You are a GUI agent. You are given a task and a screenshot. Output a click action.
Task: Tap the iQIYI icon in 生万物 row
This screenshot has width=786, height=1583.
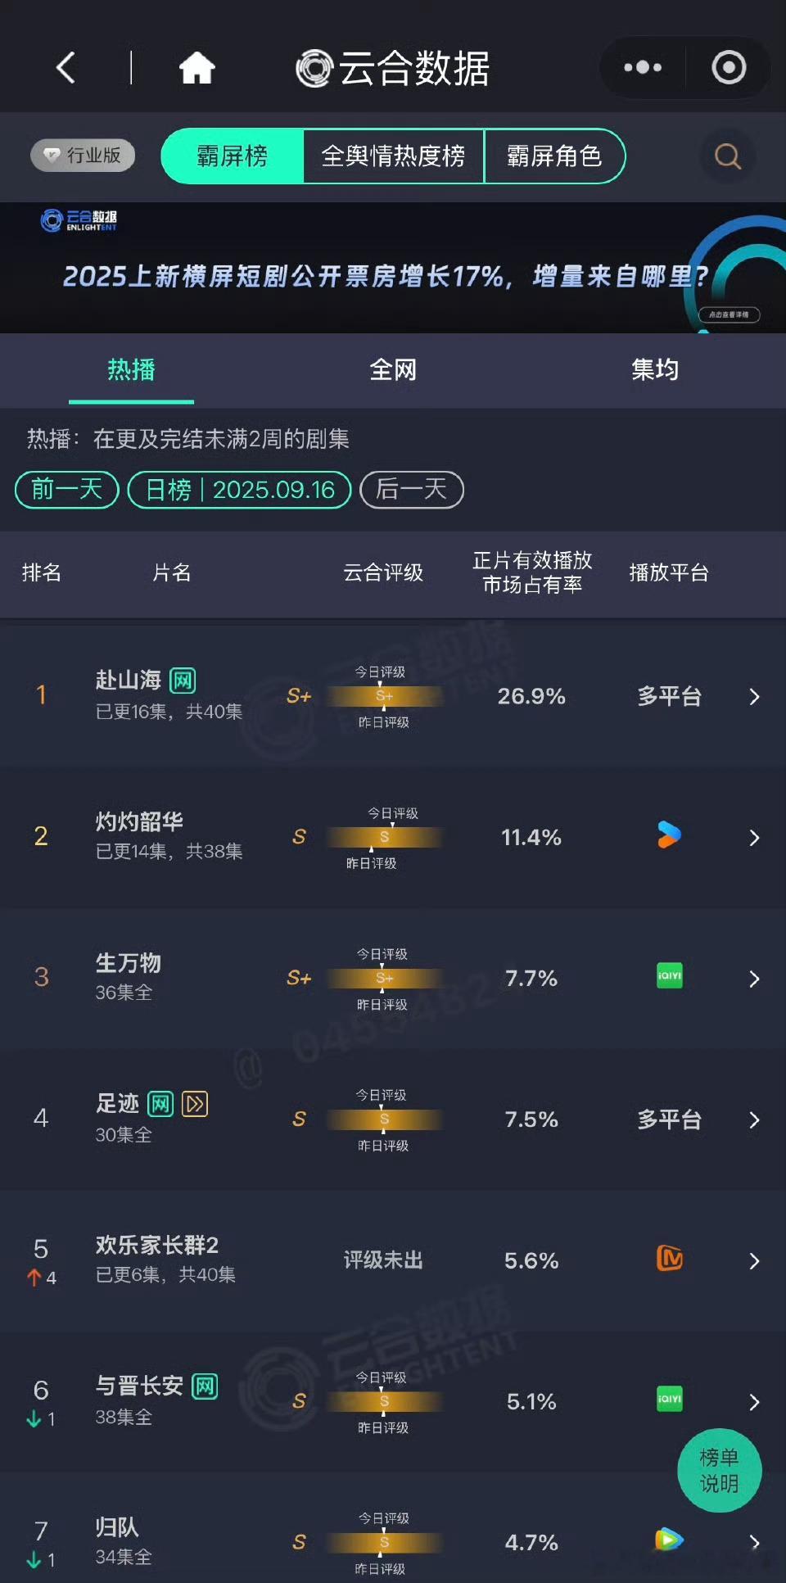click(669, 976)
